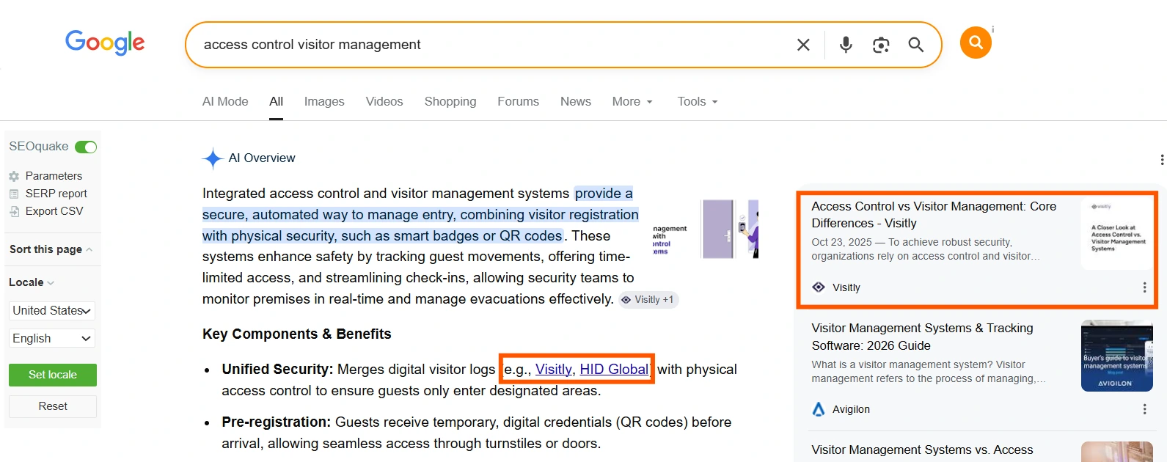Click the orange round search button
1167x462 pixels.
976,43
